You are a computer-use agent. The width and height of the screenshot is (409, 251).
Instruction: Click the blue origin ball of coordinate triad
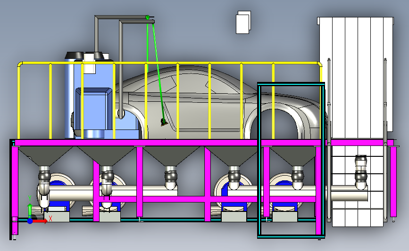click(30, 221)
